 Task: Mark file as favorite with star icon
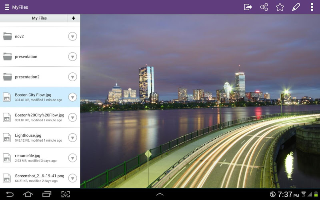280,7
